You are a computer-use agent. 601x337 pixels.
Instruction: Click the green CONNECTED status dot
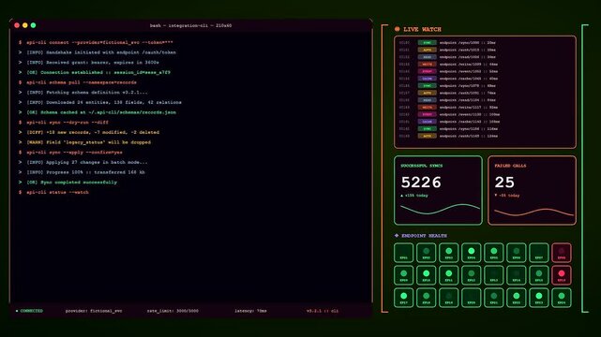(17, 311)
